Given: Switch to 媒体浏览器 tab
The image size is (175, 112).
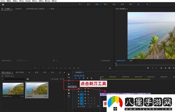Looking at the screenshot, I should pyautogui.click(x=20, y=72).
